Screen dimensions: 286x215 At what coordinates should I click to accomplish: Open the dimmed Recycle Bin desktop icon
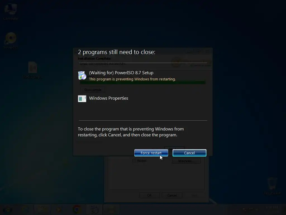[272, 186]
